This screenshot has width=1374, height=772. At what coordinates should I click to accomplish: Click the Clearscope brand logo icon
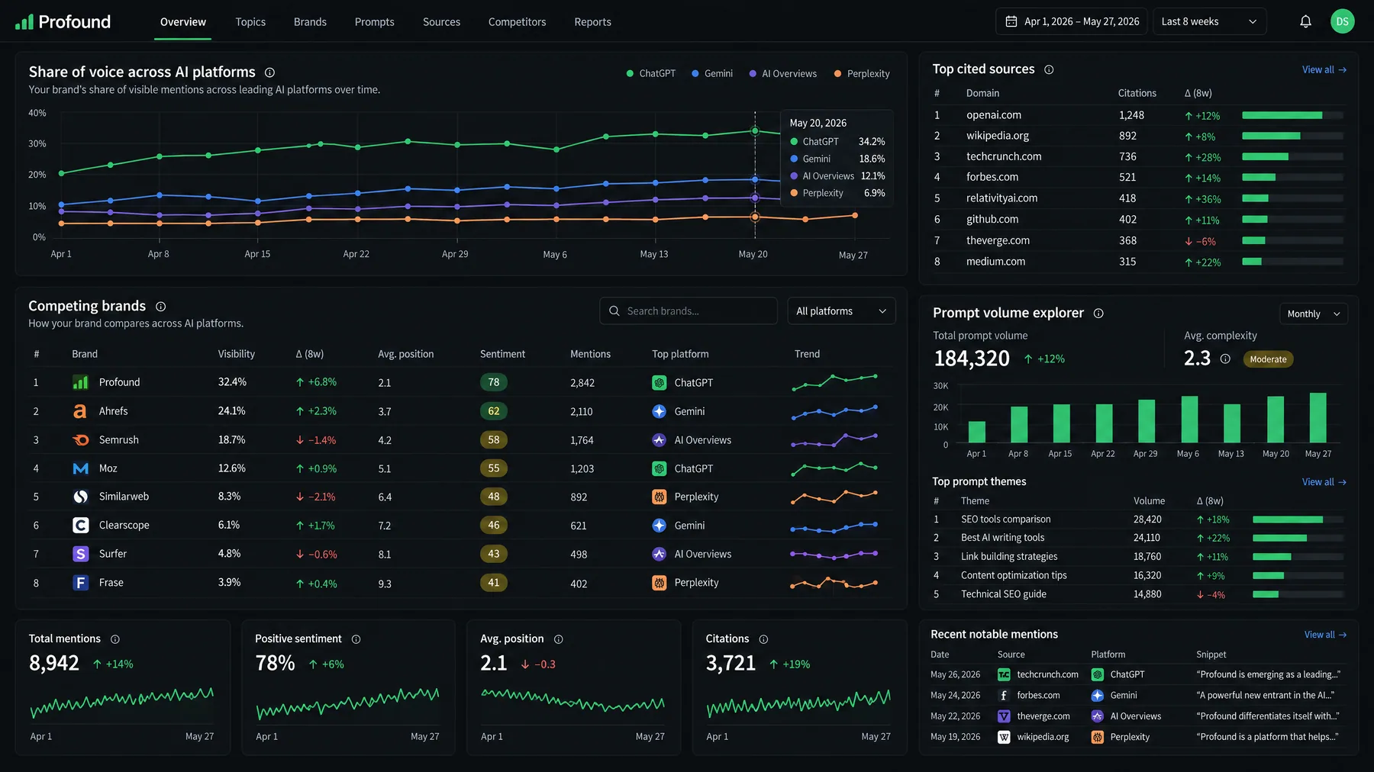[80, 526]
